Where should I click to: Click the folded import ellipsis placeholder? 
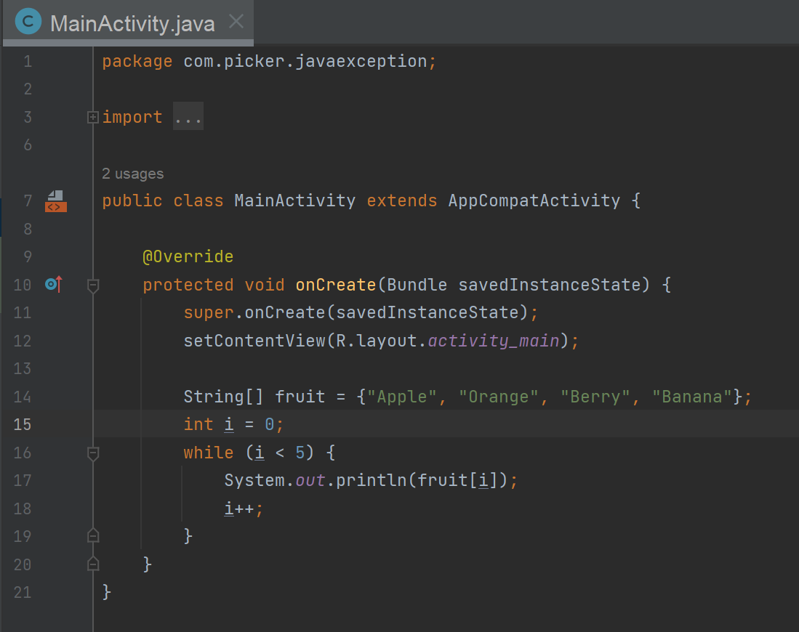[188, 116]
